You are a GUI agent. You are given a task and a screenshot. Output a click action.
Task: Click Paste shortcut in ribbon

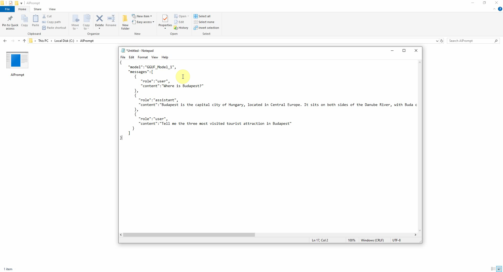tap(54, 28)
